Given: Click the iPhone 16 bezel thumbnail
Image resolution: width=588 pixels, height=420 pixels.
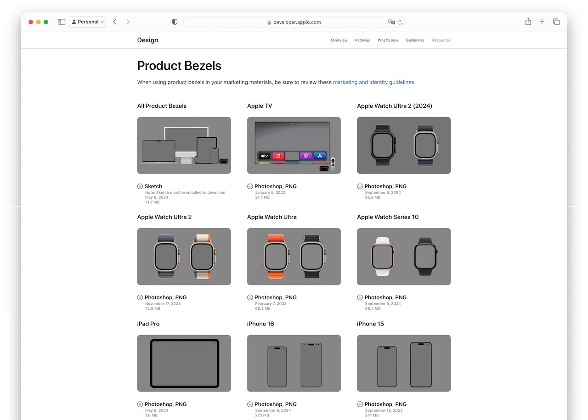Looking at the screenshot, I should click(294, 363).
